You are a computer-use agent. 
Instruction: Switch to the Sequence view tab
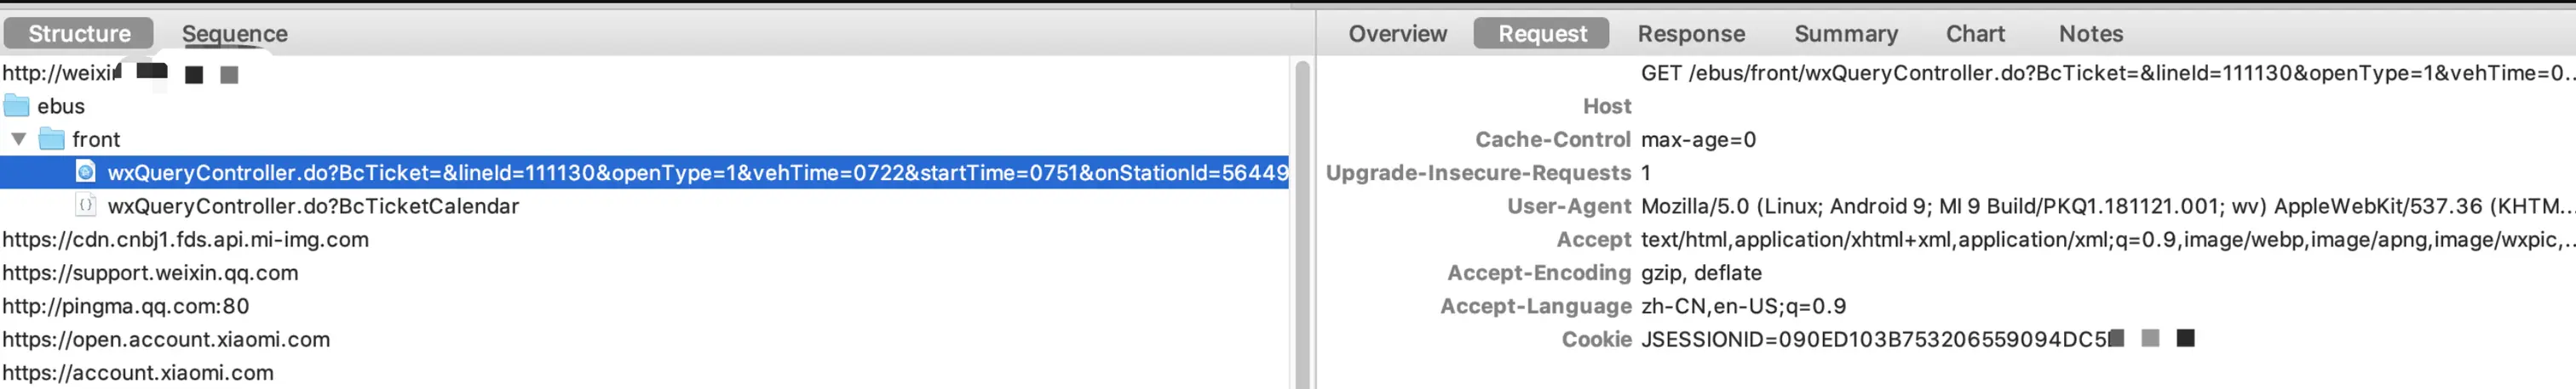click(x=235, y=33)
